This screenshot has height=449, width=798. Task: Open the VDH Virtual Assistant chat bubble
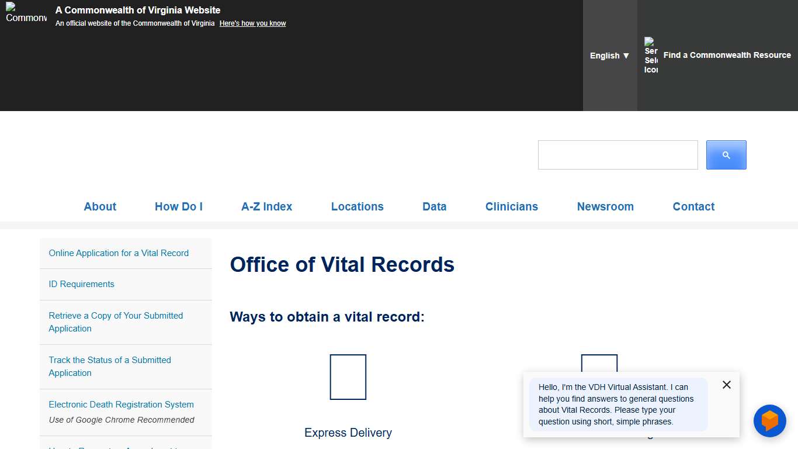point(770,421)
